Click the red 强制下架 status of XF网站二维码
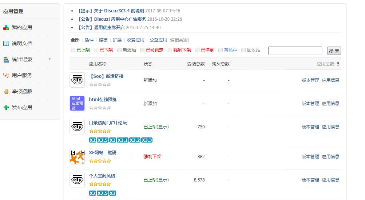The height and width of the screenshot is (200, 365). click(152, 156)
